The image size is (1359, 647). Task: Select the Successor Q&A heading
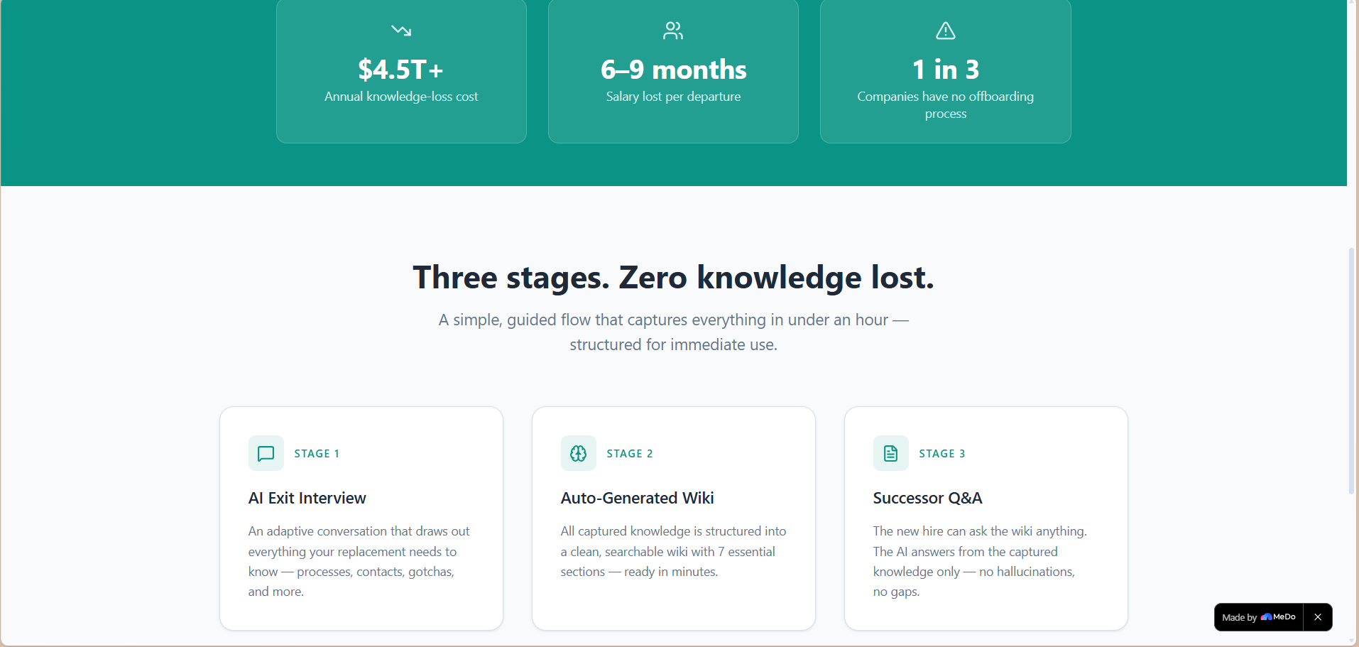click(x=928, y=498)
